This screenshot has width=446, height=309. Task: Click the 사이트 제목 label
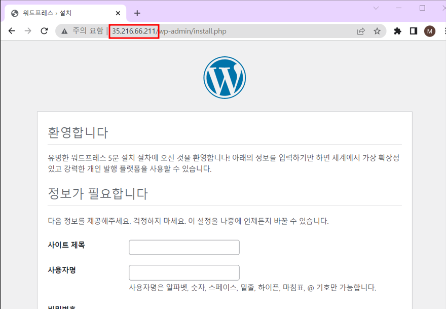pos(66,245)
